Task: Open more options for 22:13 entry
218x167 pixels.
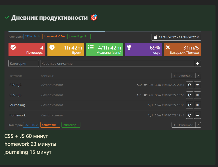Action: 198,85
